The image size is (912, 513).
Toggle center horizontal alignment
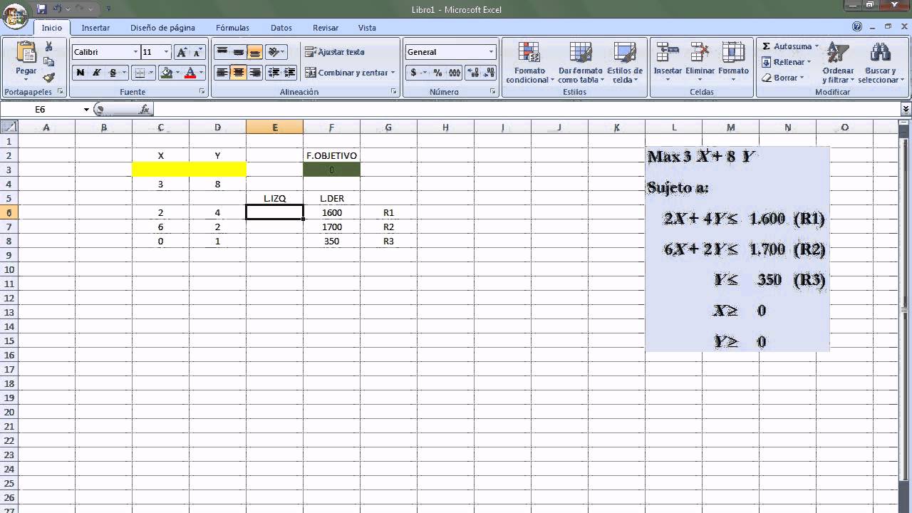(239, 73)
